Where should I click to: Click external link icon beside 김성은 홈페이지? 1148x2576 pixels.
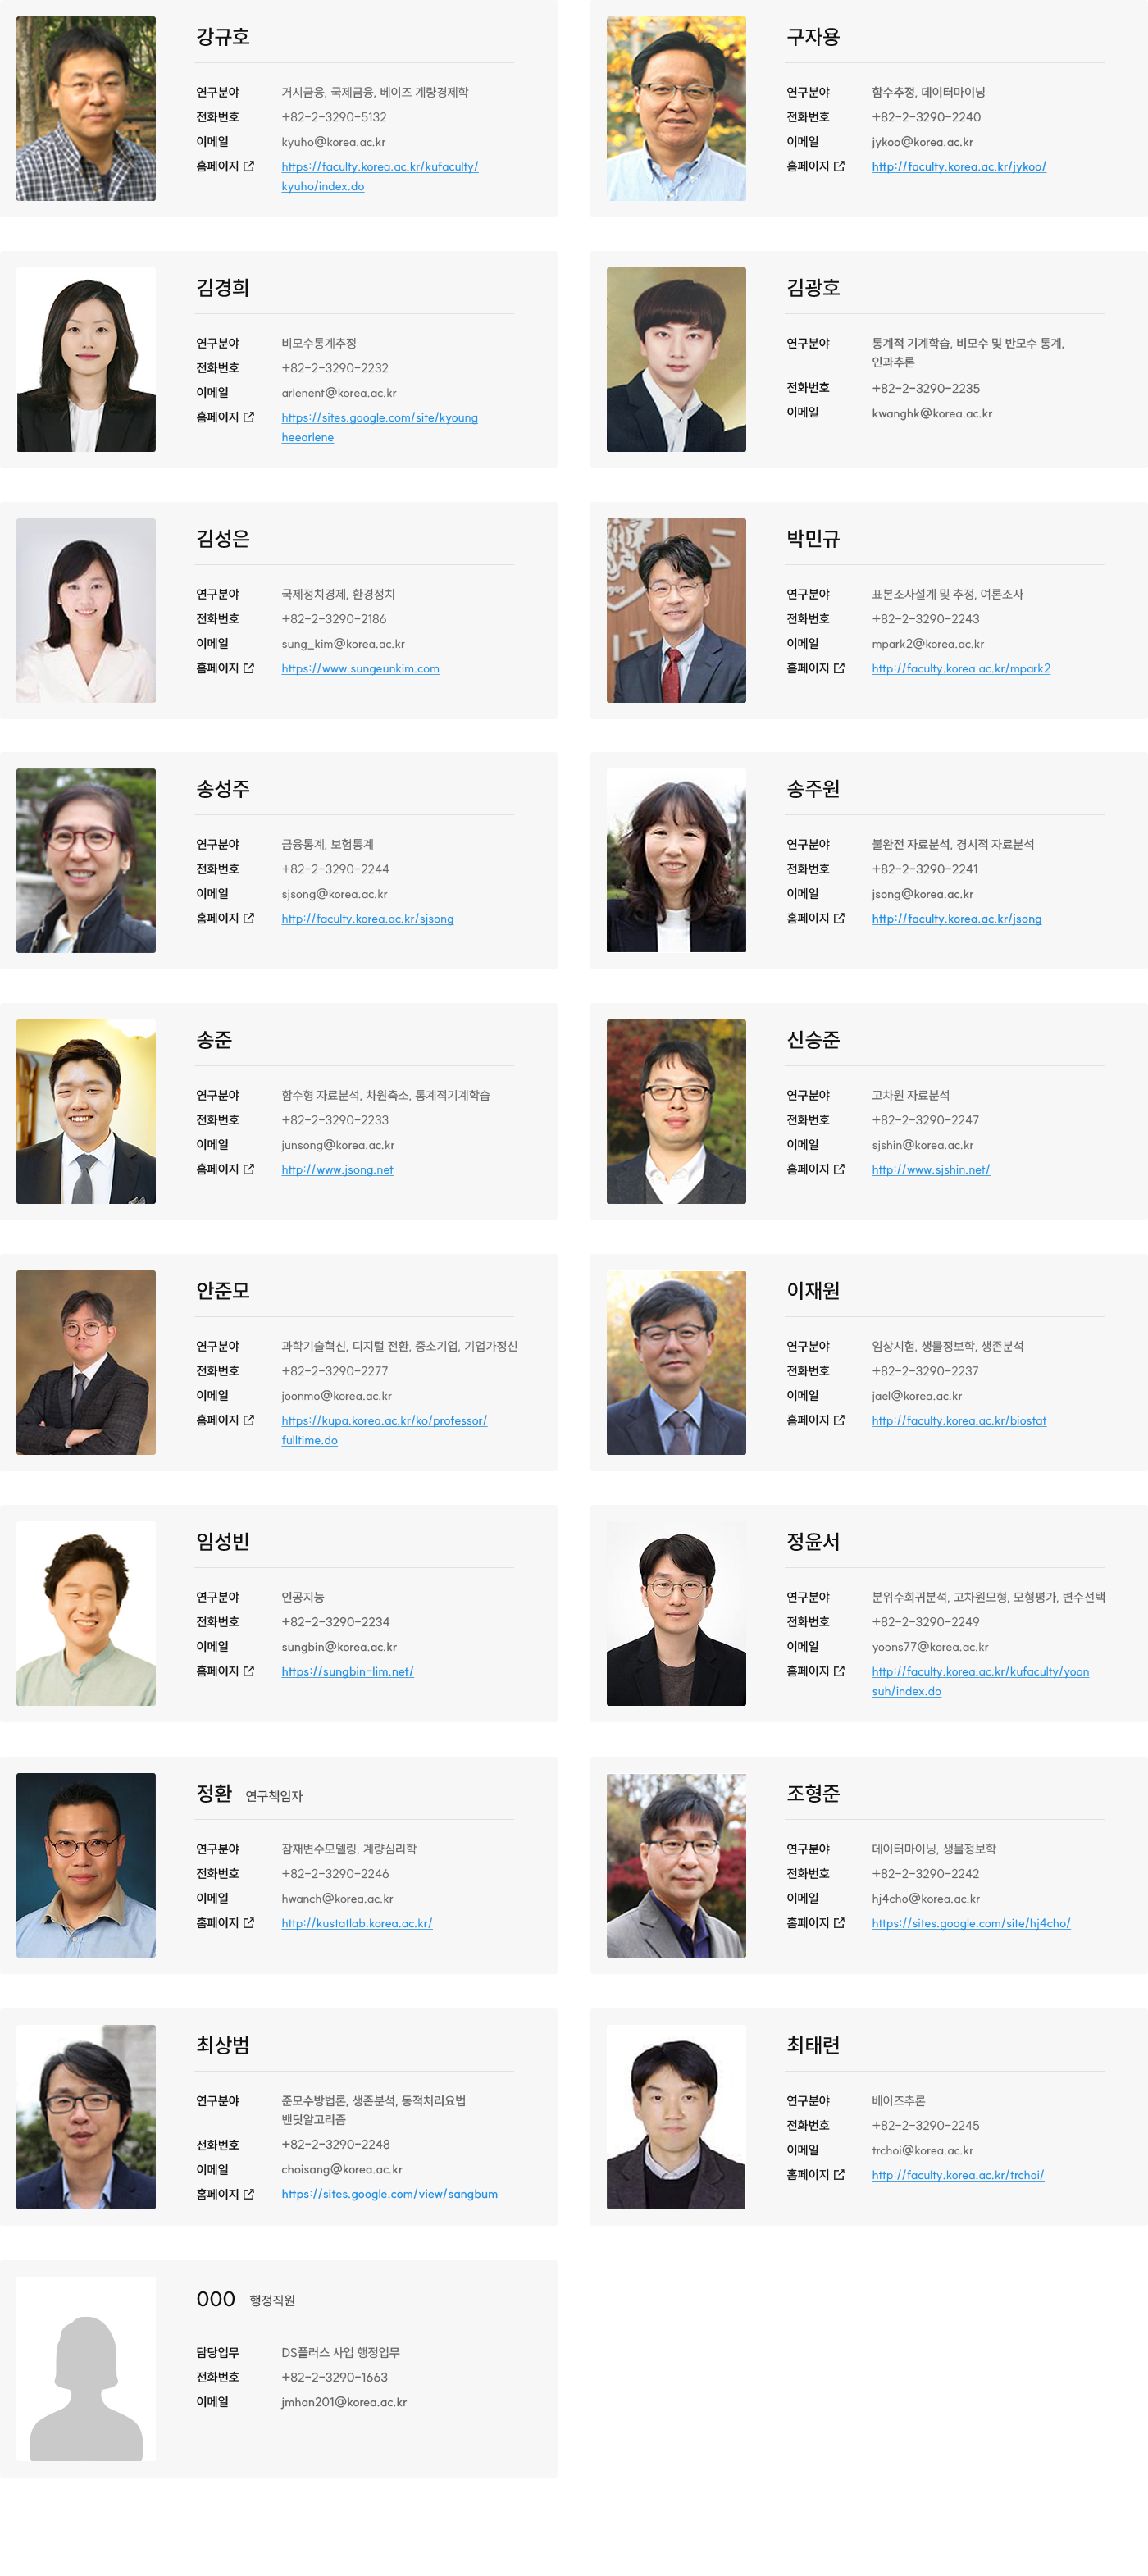pyautogui.click(x=249, y=668)
